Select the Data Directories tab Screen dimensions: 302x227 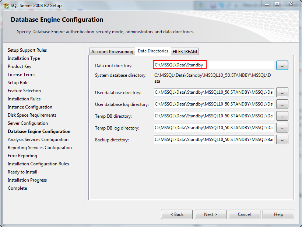point(153,51)
